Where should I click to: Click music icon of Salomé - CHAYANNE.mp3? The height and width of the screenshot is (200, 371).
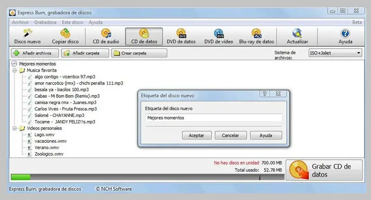(x=30, y=115)
